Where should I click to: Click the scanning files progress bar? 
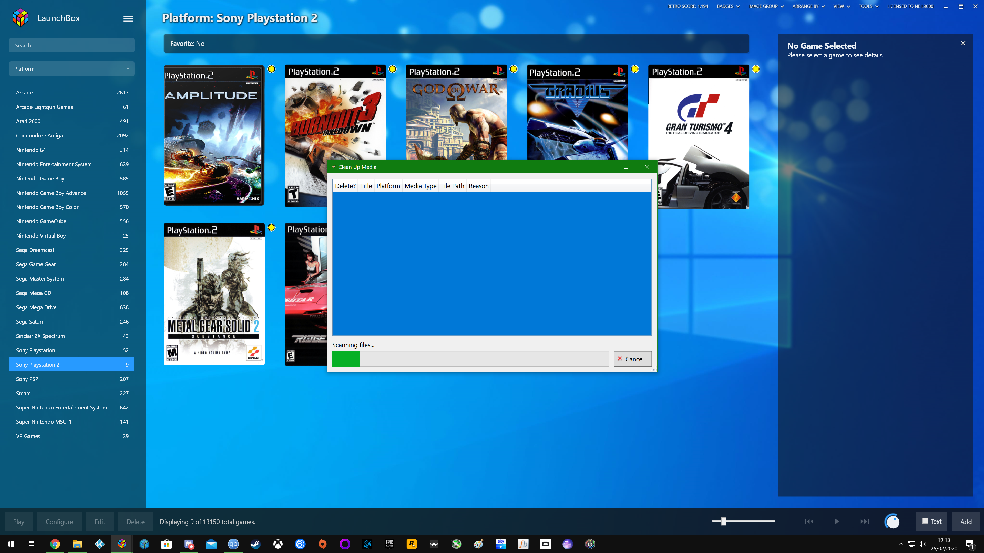(x=471, y=359)
